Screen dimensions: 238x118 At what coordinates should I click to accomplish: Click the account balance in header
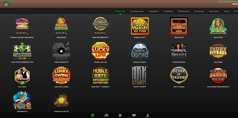[235, 4]
